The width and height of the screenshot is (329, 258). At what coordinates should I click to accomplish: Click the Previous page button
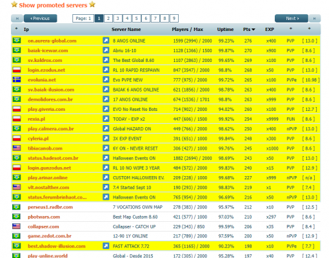click(41, 19)
